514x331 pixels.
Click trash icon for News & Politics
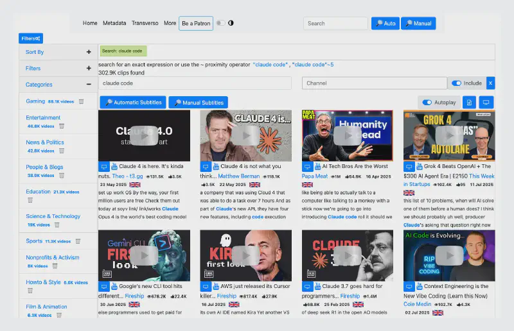pos(62,151)
